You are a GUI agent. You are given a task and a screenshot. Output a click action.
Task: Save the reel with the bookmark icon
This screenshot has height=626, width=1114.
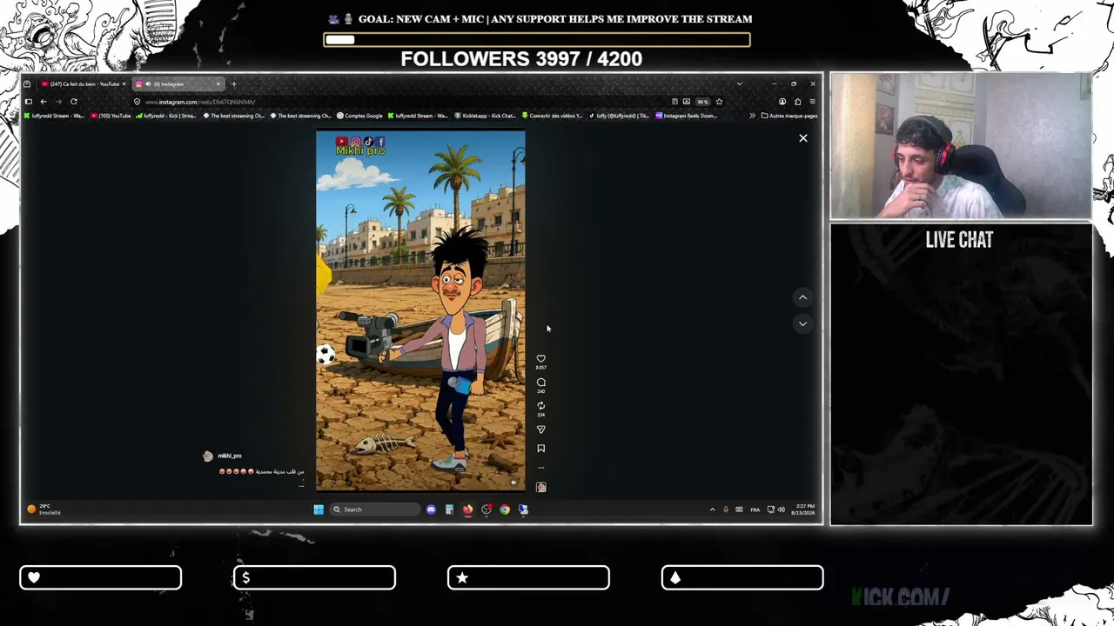pyautogui.click(x=540, y=449)
